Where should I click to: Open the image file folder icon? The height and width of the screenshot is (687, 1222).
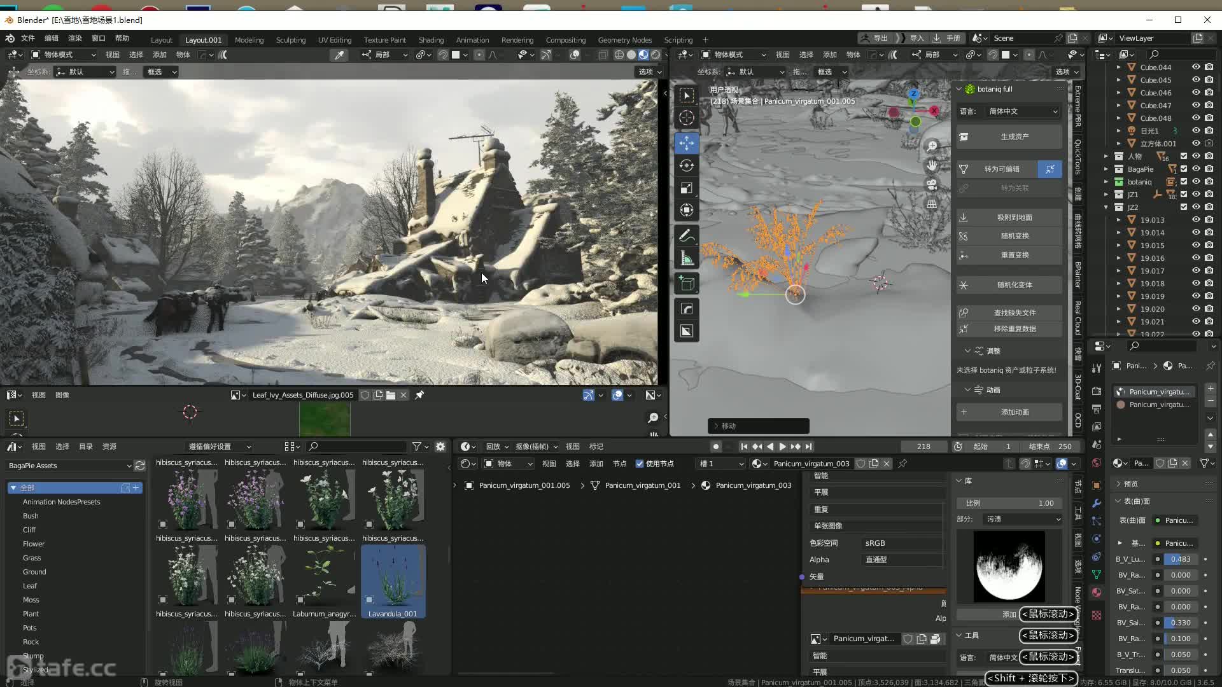pos(391,395)
